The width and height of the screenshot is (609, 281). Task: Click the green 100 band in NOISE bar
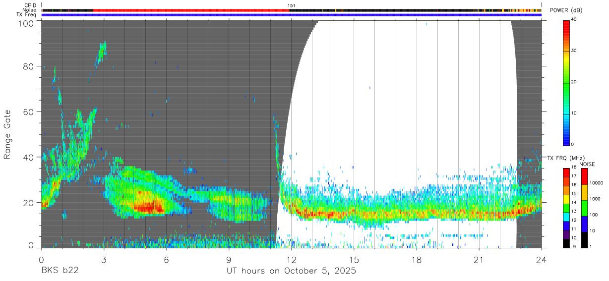(x=585, y=208)
